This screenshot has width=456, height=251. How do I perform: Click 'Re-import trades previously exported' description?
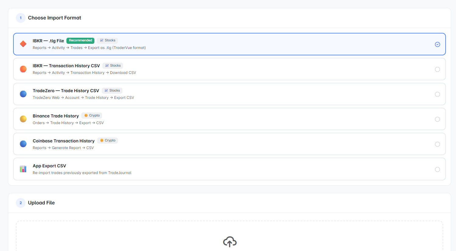pos(82,173)
